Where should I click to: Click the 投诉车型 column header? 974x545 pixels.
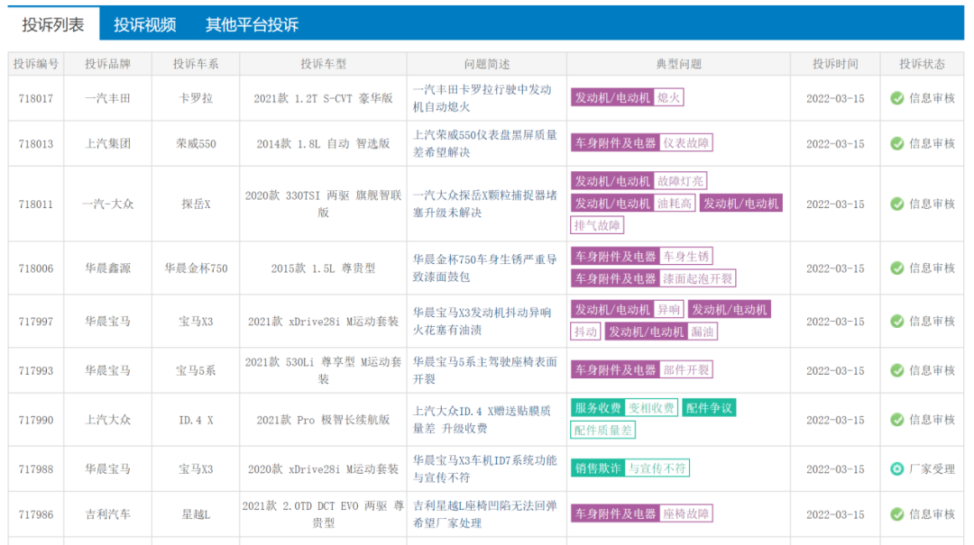[323, 64]
